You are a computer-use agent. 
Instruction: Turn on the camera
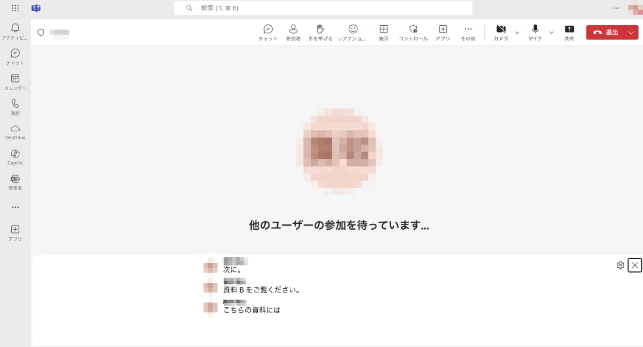point(500,32)
